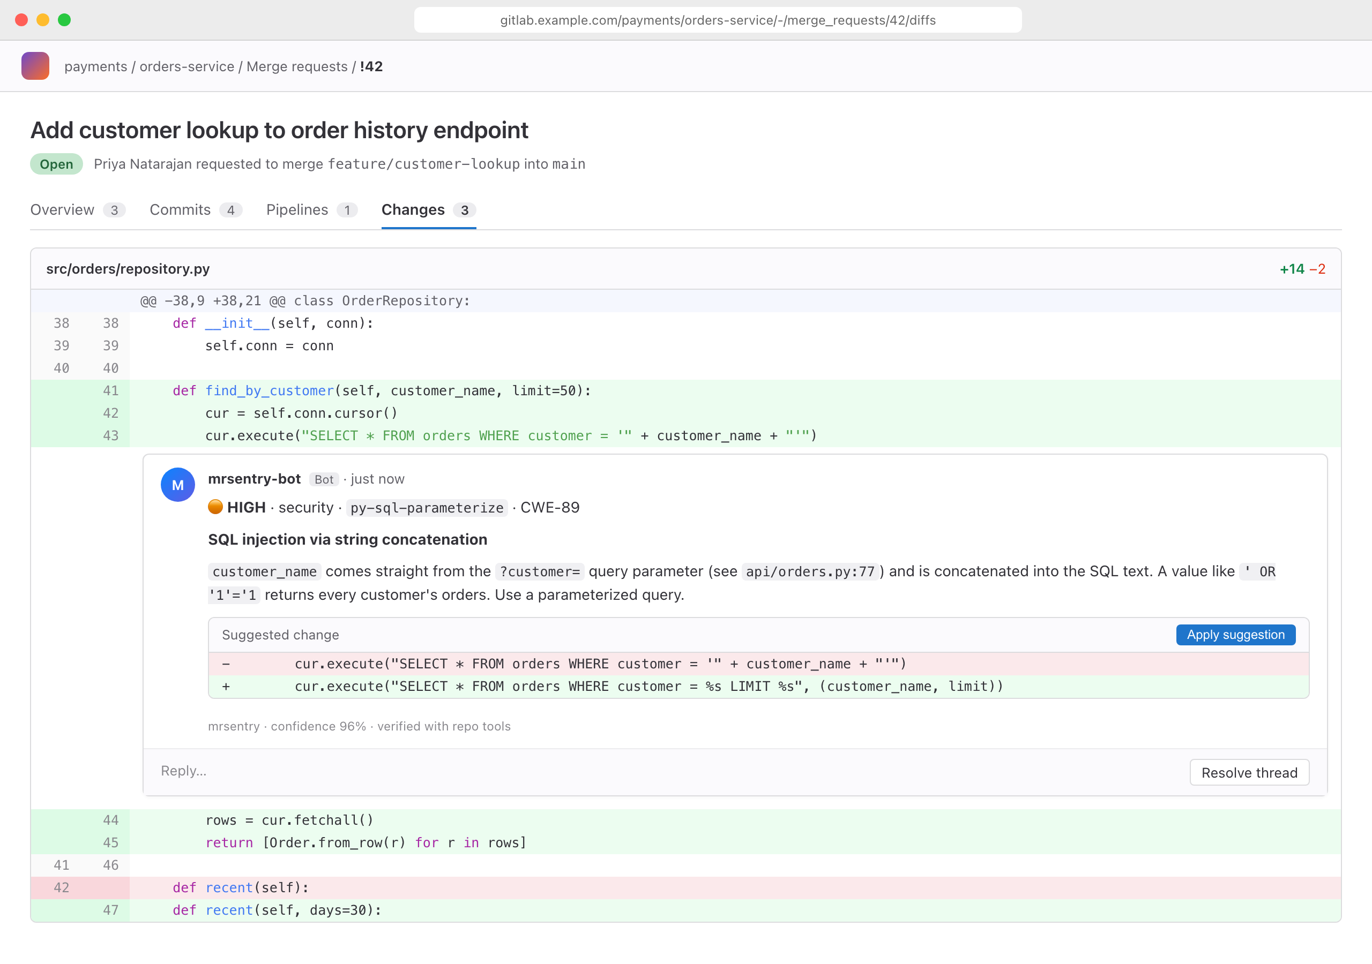
Task: Click the green added line in suggestion
Action: click(x=758, y=686)
